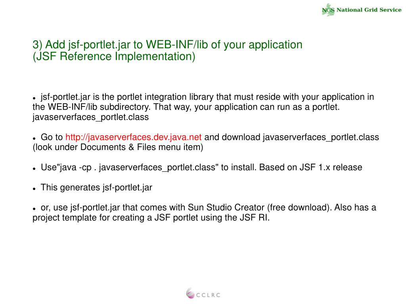Click the '(JSF Reference Implementation)' title line

[x=114, y=56]
